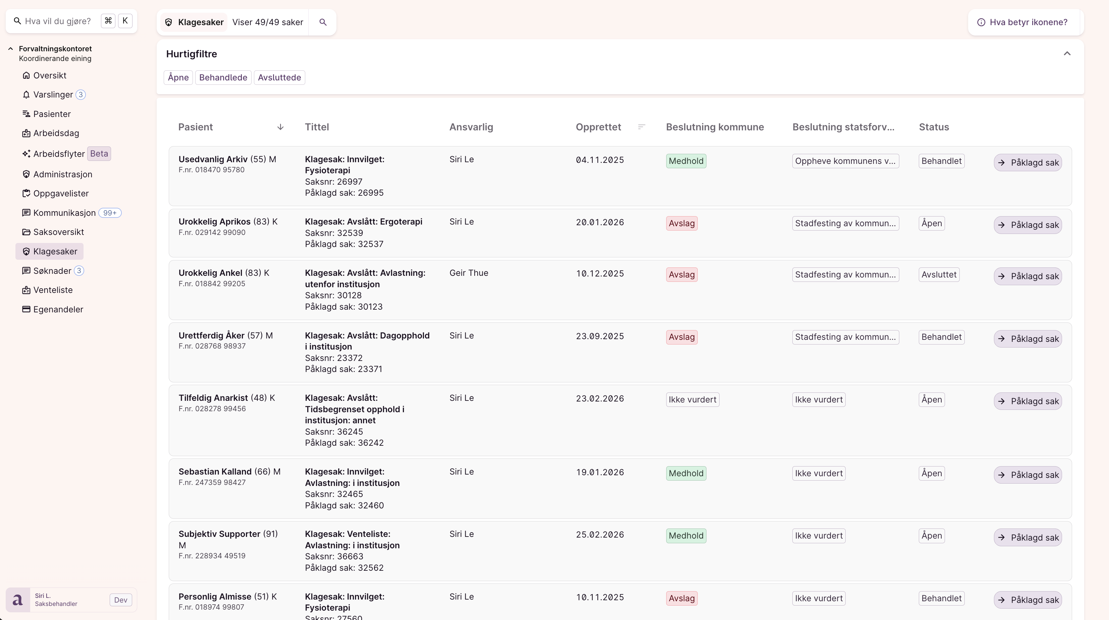Open Varslinger bell icon in sidebar
This screenshot has height=620, width=1109.
pyautogui.click(x=26, y=95)
